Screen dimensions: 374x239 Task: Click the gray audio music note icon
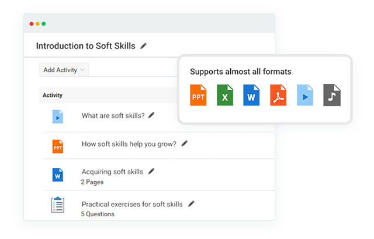[x=331, y=96]
